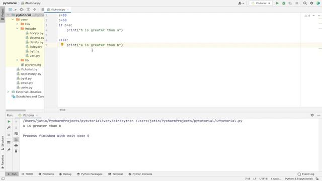
Task: Hide the Run tool window
Action: (x=318, y=115)
